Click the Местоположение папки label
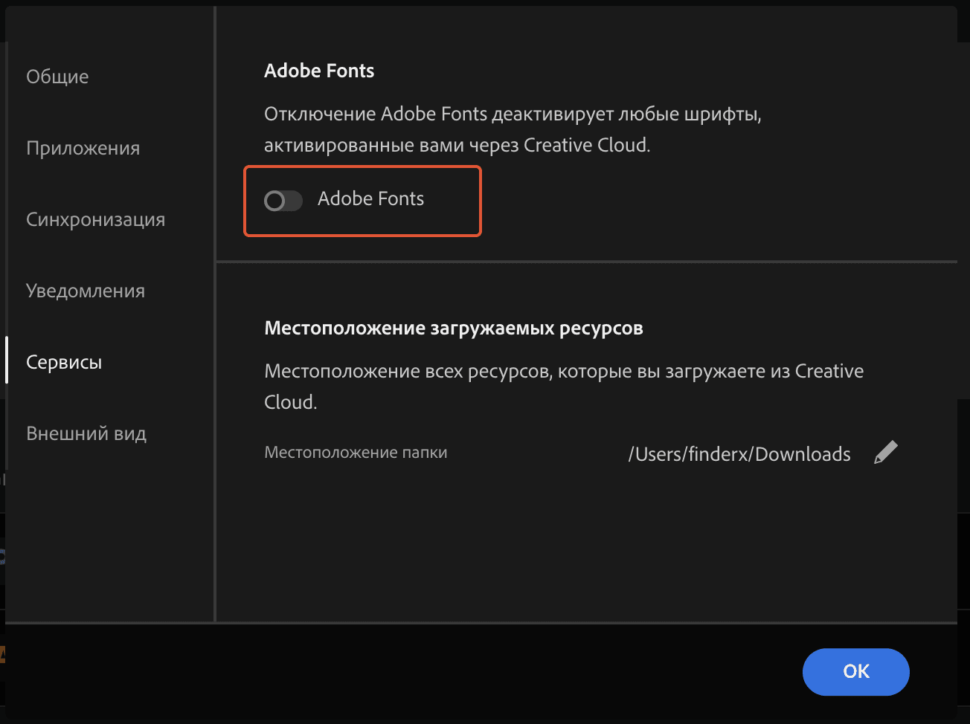The width and height of the screenshot is (970, 724). [356, 452]
